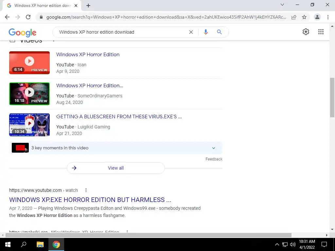Play the 6:14 Ioan video preview
The height and width of the screenshot is (251, 335).
tap(29, 63)
